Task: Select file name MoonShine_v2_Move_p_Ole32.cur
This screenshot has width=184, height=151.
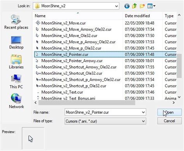Action: click(x=71, y=48)
